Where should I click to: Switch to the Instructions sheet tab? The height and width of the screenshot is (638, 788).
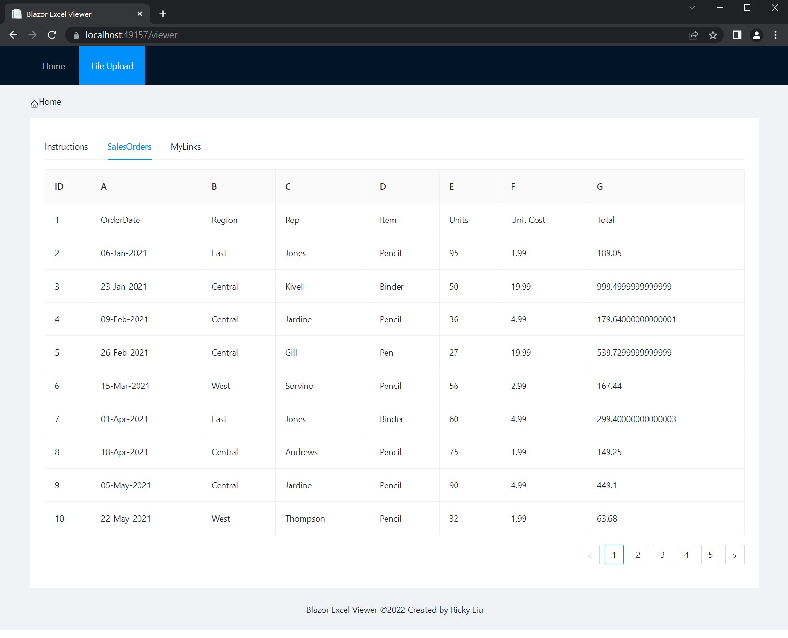point(66,147)
